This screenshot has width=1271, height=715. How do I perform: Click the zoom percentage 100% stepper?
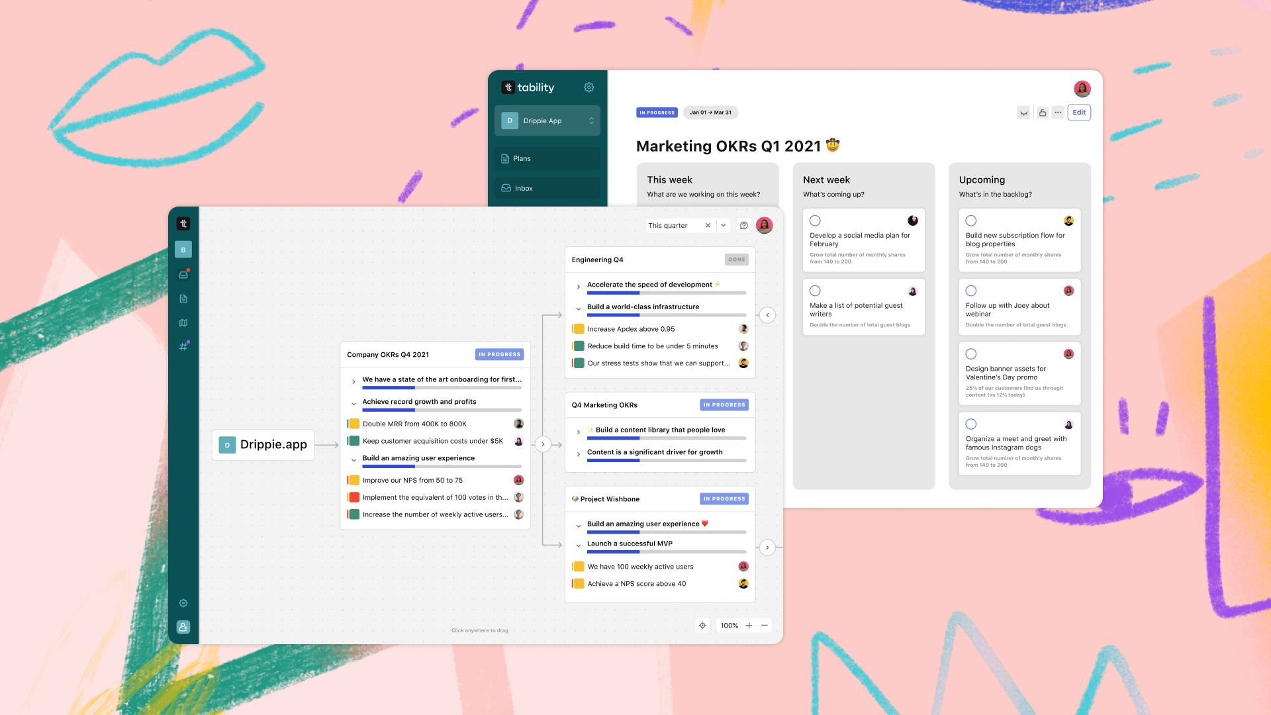click(x=730, y=625)
